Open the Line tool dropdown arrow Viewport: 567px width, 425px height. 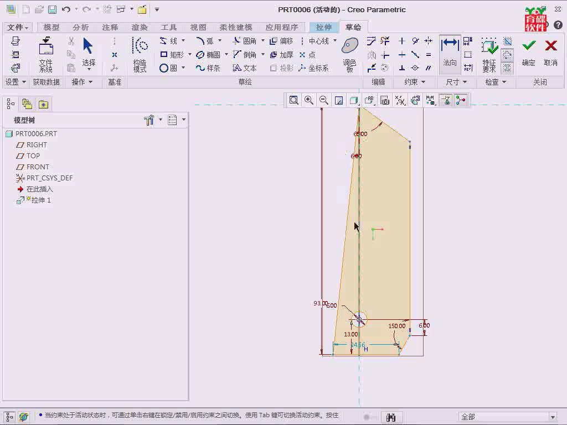183,40
